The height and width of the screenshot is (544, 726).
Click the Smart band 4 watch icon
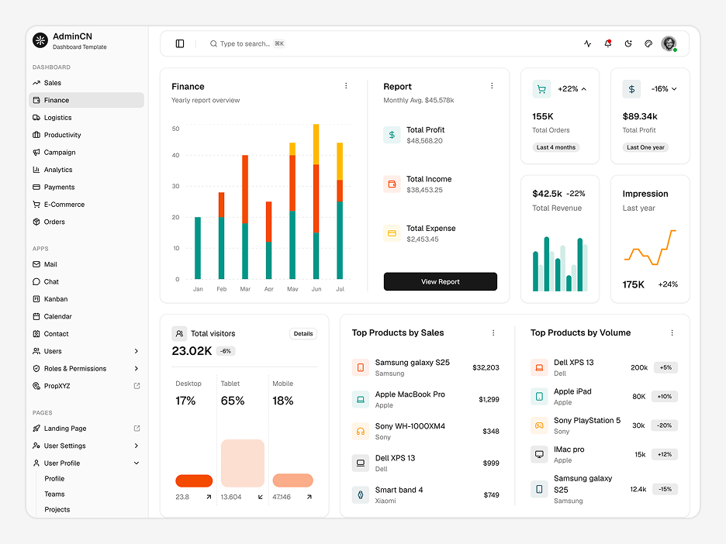[360, 495]
